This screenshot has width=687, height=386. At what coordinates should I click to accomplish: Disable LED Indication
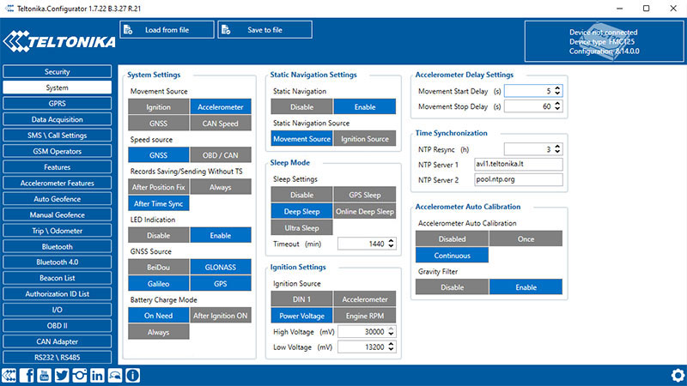[x=158, y=235]
